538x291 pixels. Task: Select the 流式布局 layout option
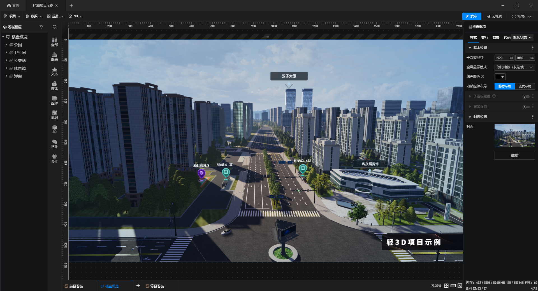click(525, 86)
